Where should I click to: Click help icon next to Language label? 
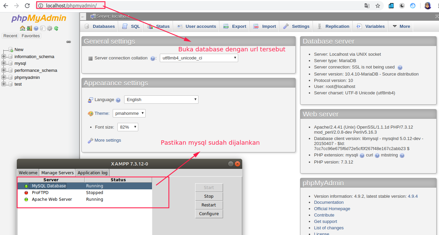click(118, 100)
